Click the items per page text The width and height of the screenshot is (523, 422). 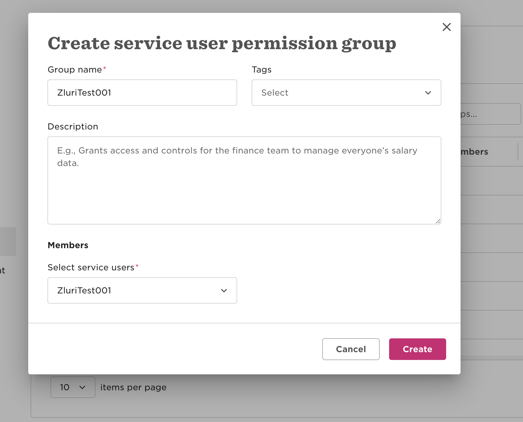tap(133, 387)
